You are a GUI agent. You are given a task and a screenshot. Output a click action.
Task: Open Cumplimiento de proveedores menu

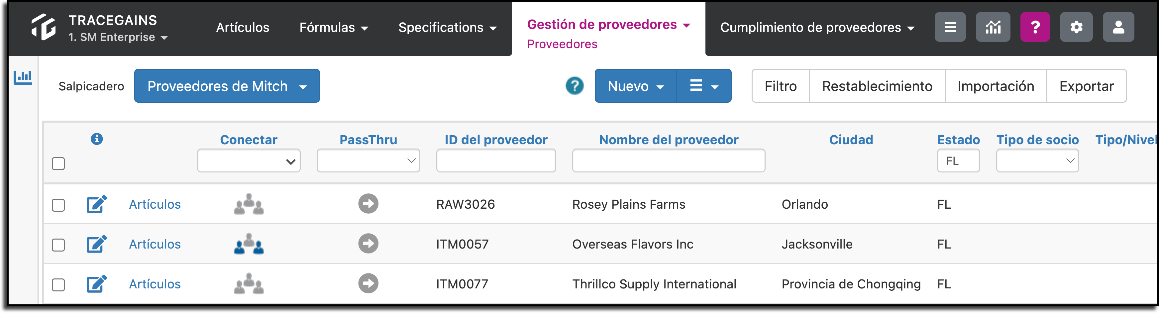pyautogui.click(x=817, y=28)
